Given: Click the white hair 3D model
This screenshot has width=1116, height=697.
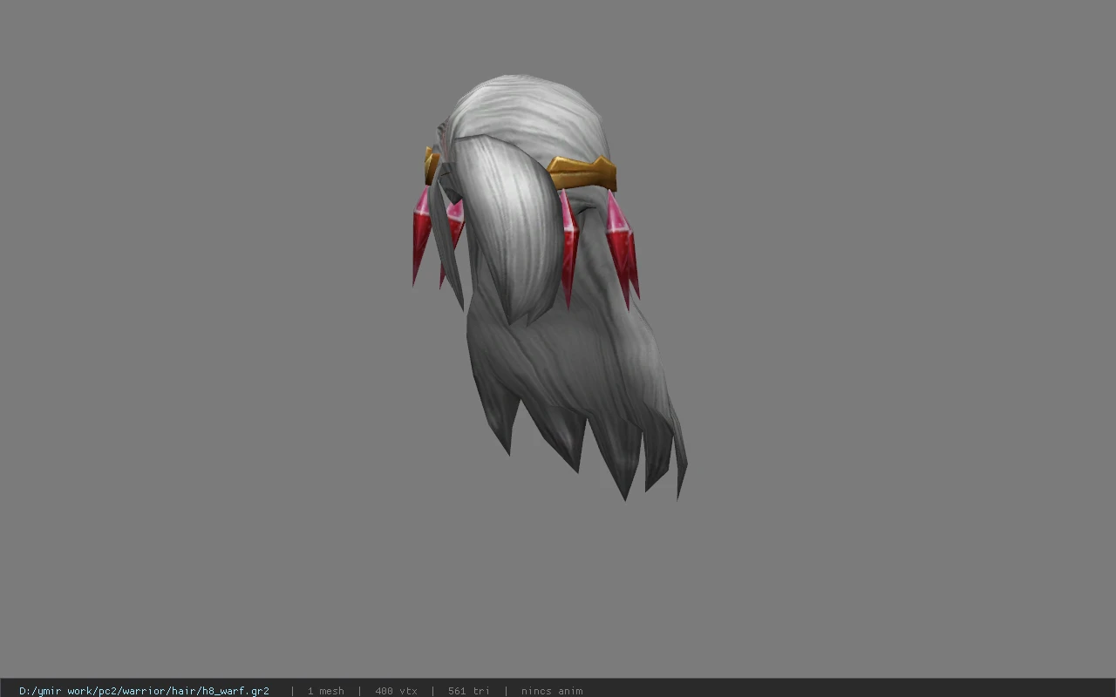Looking at the screenshot, I should click(x=549, y=288).
